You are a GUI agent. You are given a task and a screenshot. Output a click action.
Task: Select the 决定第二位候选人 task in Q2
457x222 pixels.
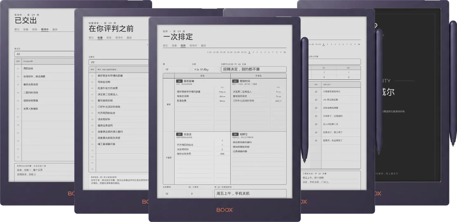pyautogui.click(x=242, y=92)
